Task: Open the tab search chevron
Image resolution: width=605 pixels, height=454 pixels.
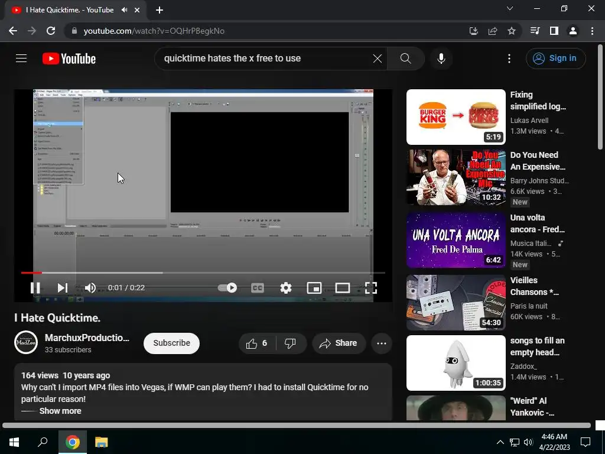Action: pyautogui.click(x=510, y=8)
